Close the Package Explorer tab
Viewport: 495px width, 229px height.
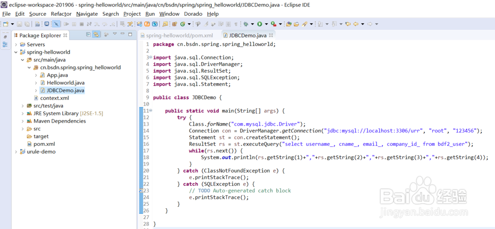65,35
